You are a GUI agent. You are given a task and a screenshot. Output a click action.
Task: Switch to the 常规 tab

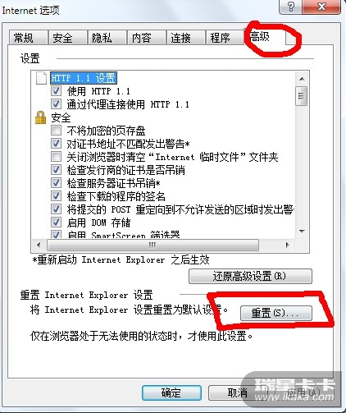point(28,38)
